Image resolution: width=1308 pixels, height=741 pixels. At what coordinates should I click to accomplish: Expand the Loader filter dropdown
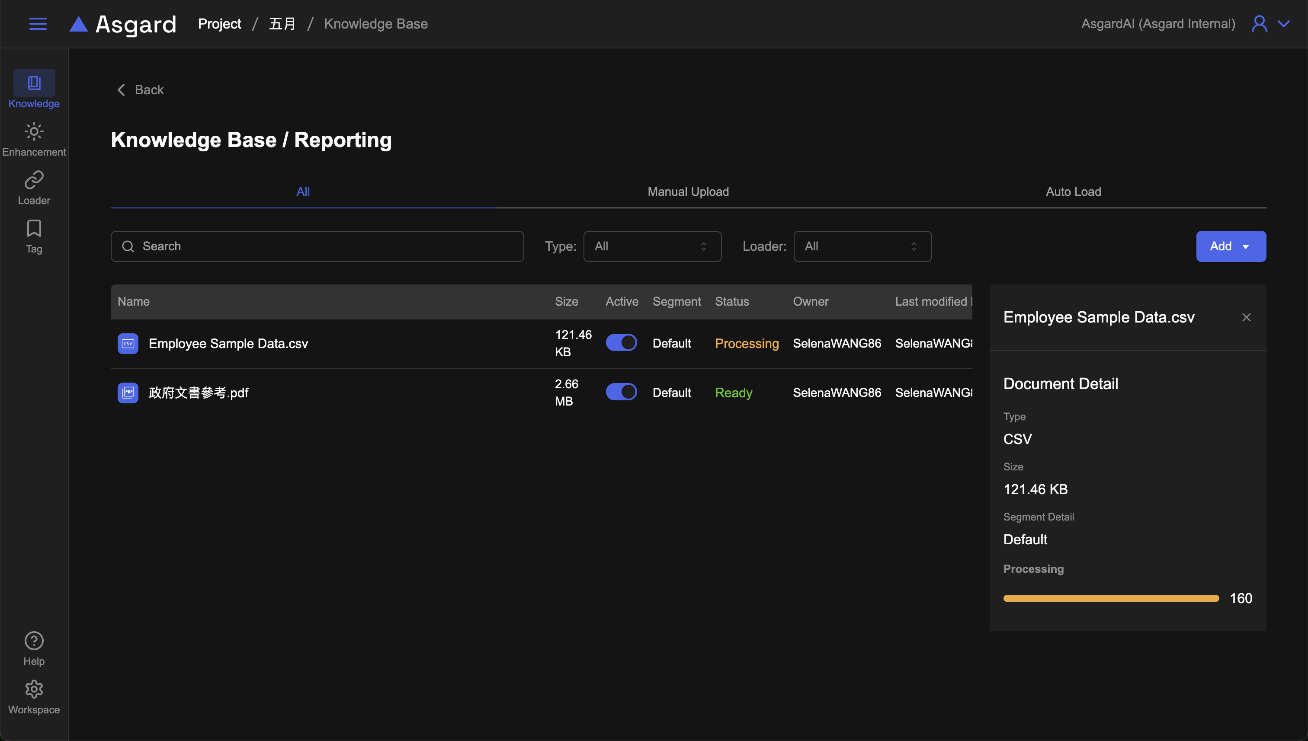click(862, 246)
